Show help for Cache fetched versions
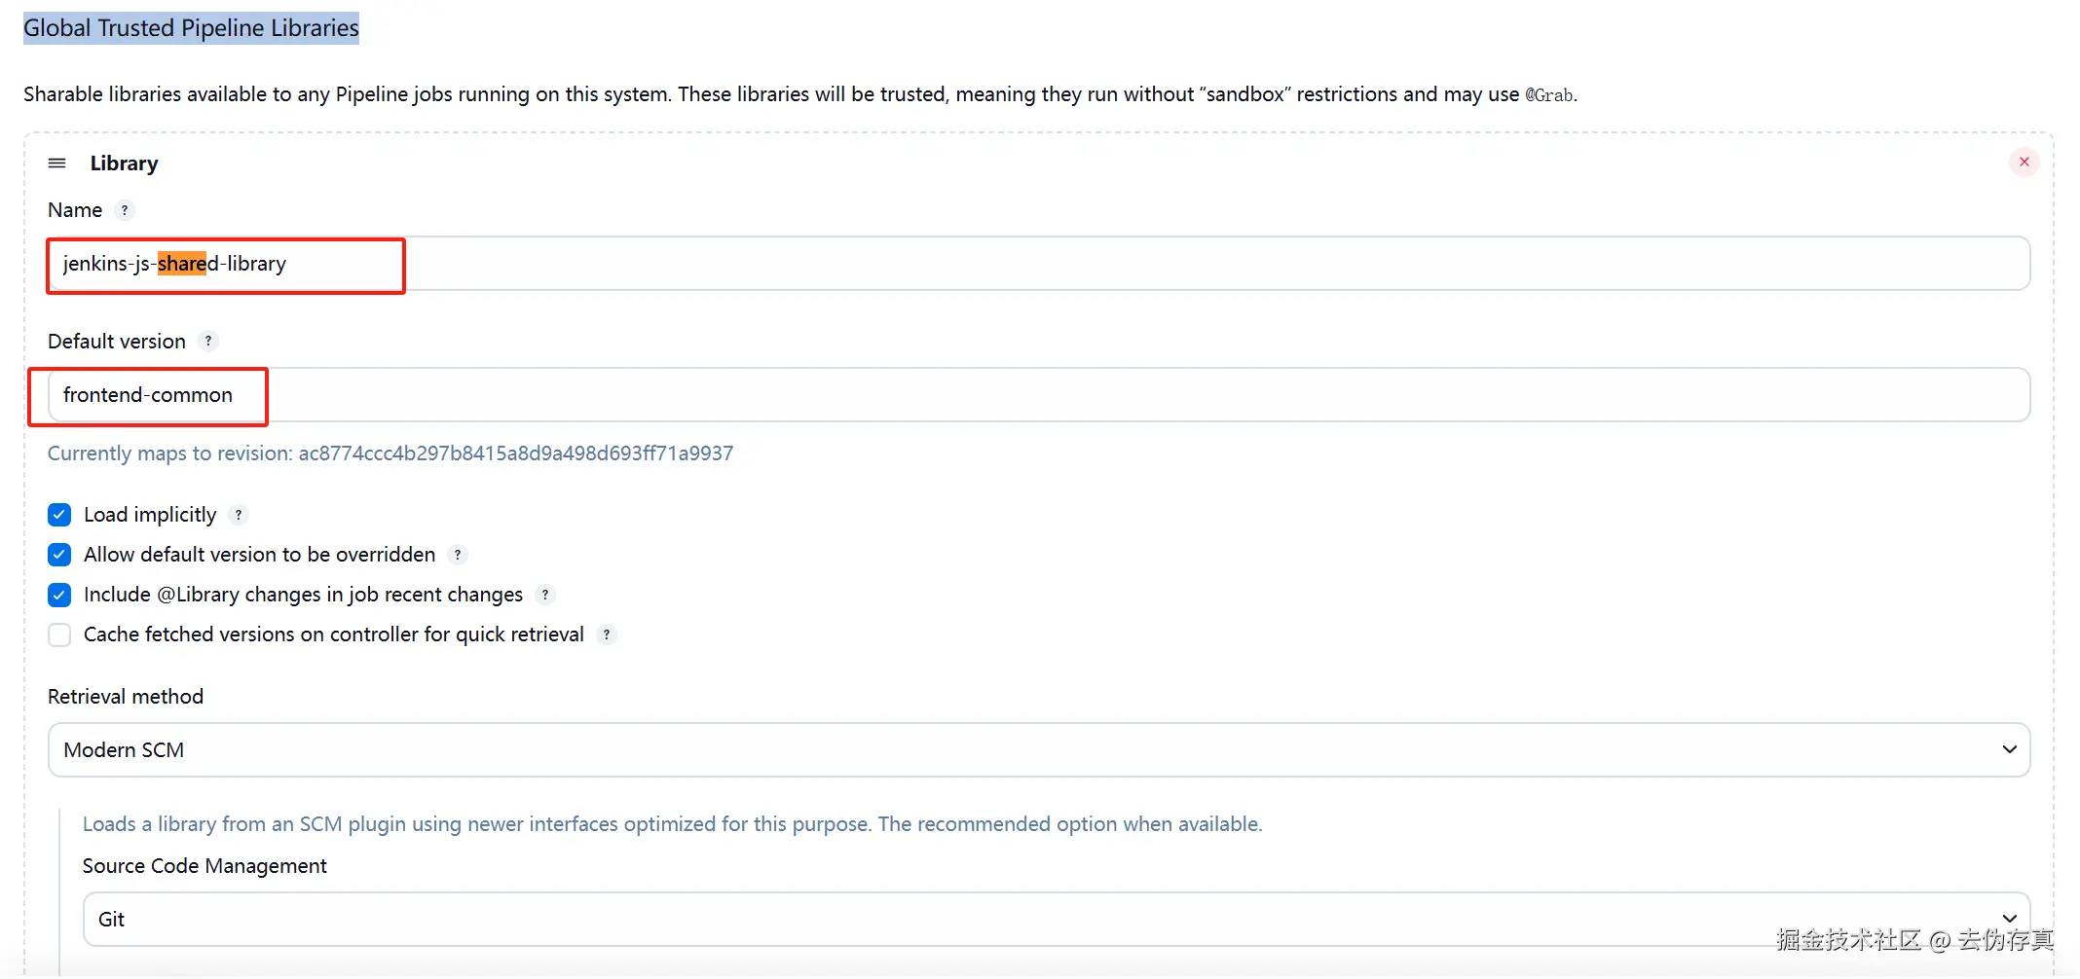Screen dimensions: 2080x979 pos(607,635)
